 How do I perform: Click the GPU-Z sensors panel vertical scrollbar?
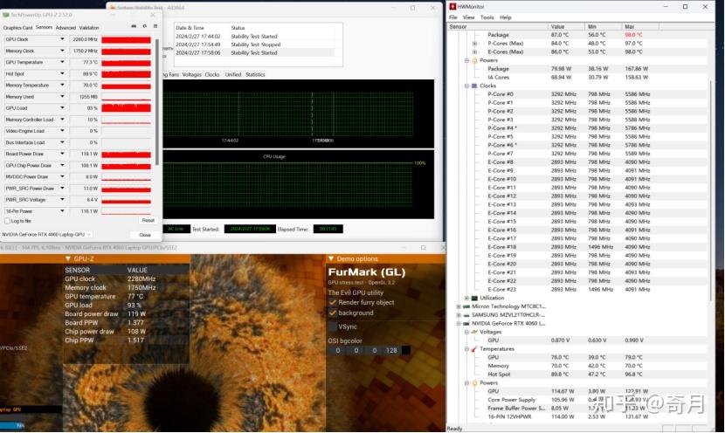(157, 103)
